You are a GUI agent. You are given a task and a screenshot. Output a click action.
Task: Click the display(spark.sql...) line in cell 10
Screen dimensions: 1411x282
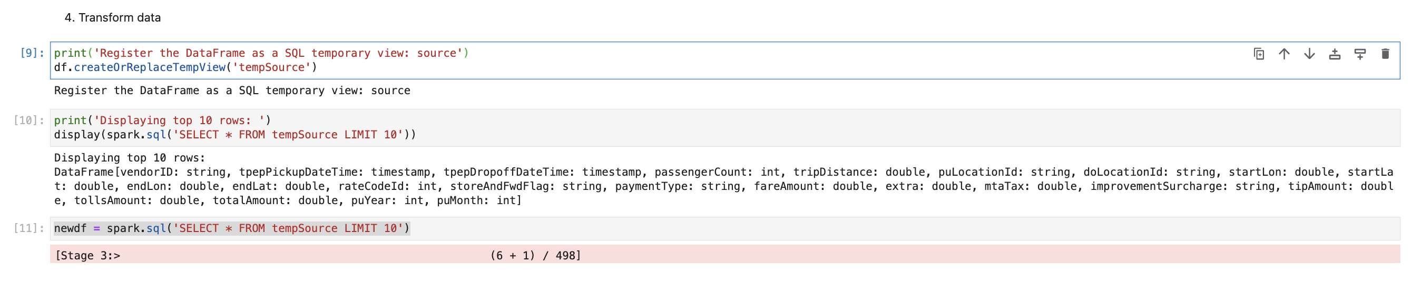point(234,135)
